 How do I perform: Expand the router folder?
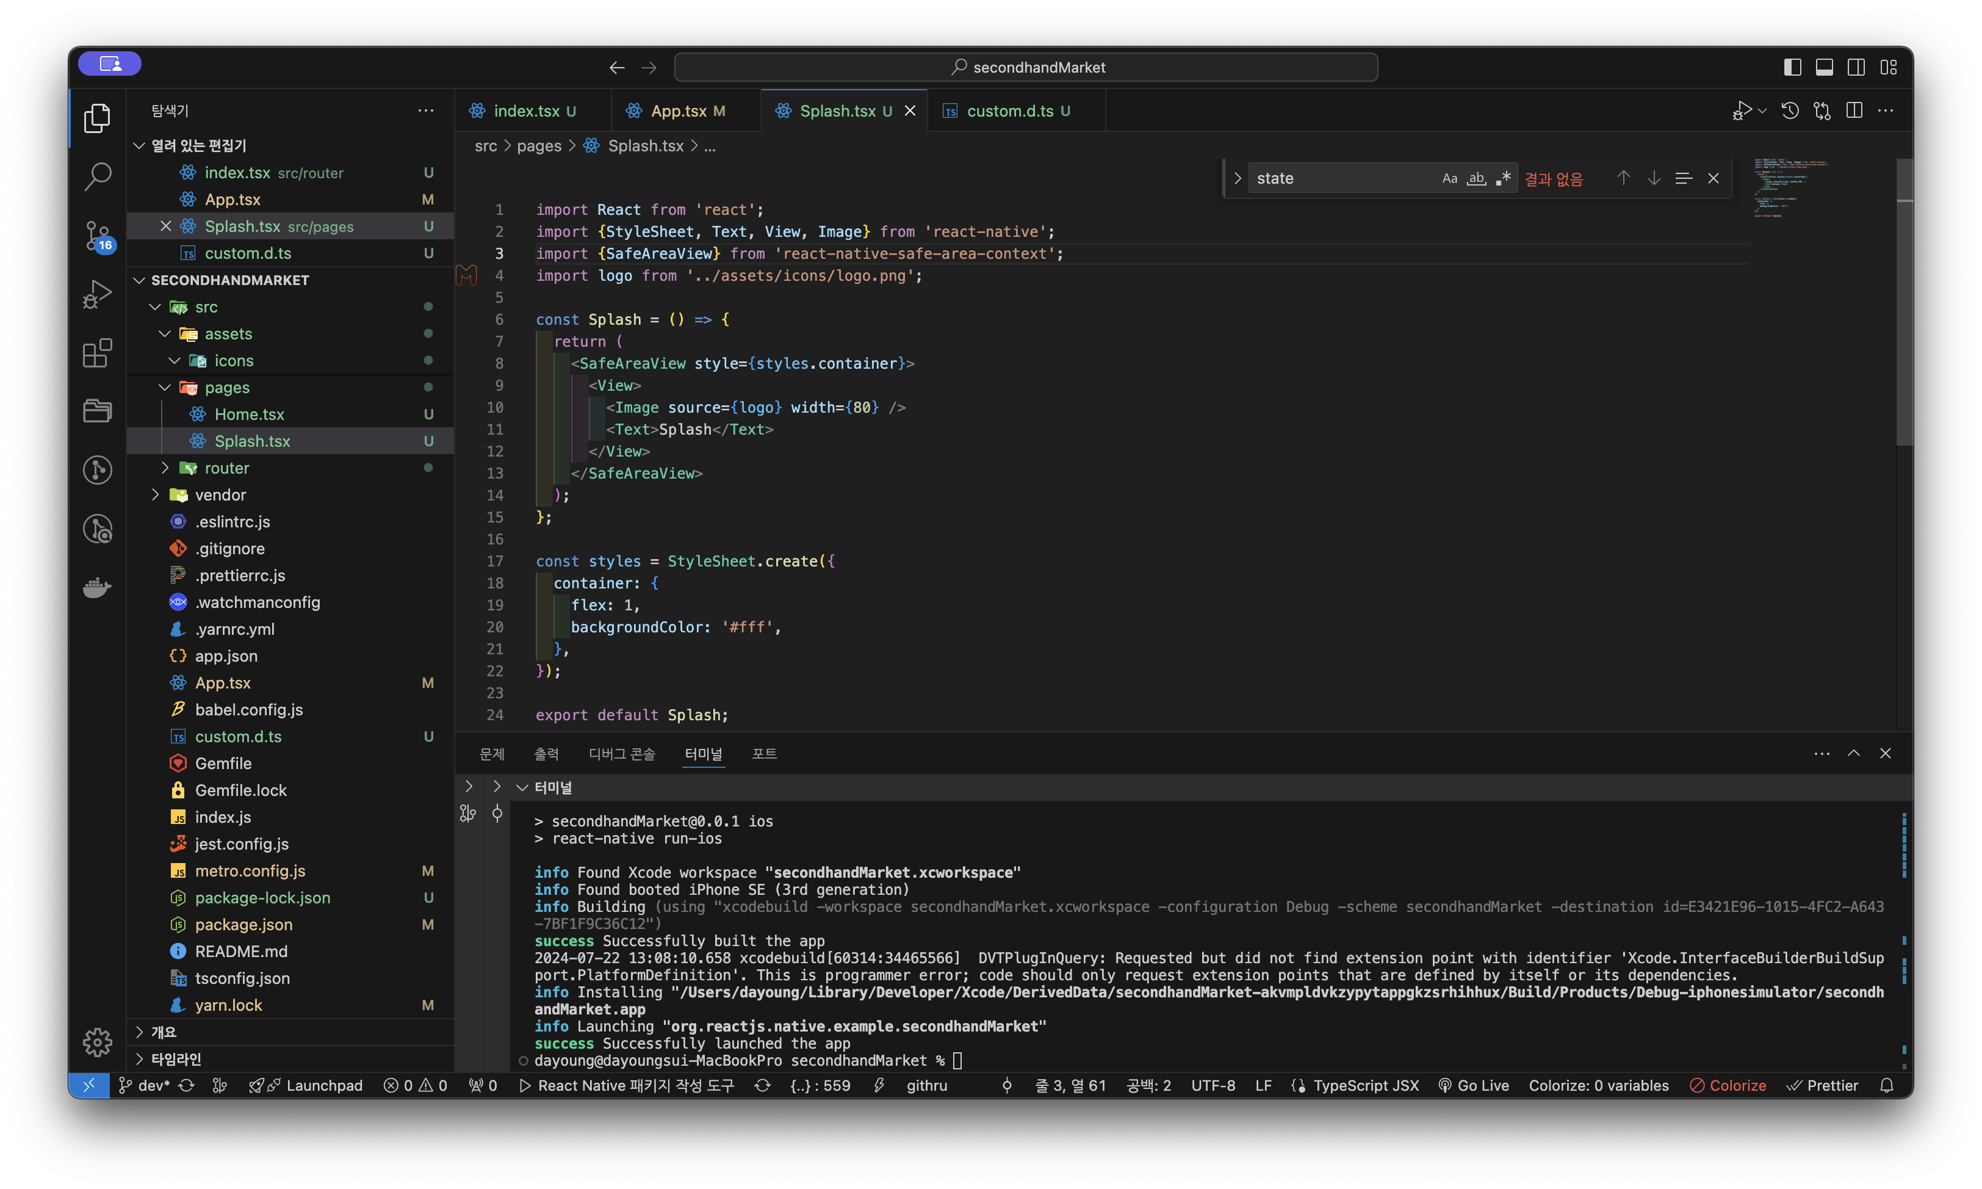226,468
